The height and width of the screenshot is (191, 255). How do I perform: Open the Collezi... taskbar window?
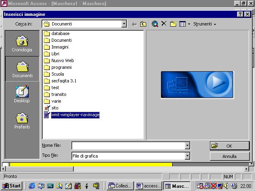(120, 186)
